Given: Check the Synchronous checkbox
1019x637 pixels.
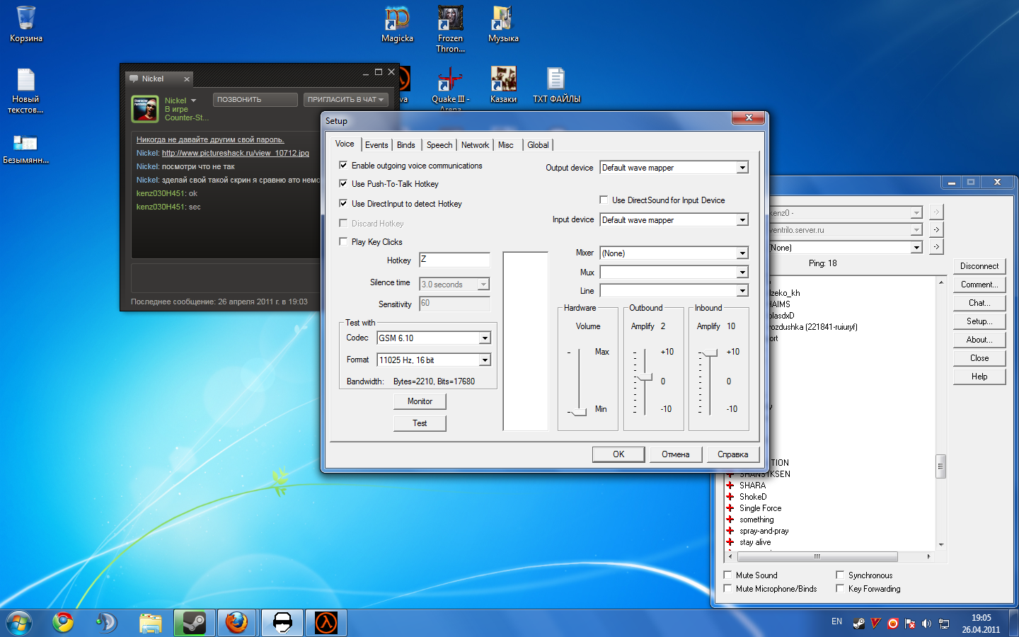Looking at the screenshot, I should 840,575.
